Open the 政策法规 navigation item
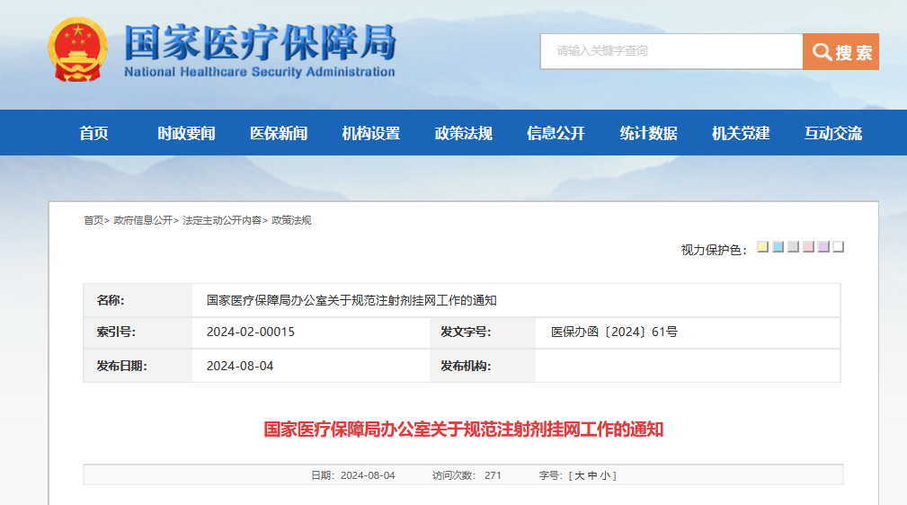Viewport: 907px width, 505px height. point(463,133)
